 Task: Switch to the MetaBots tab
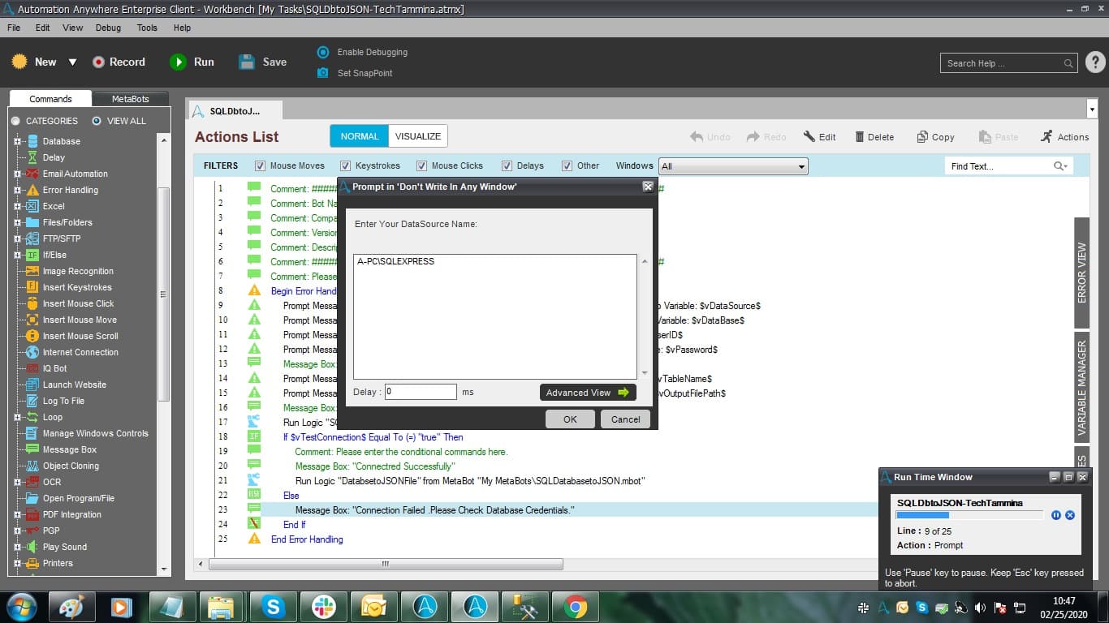pos(130,99)
